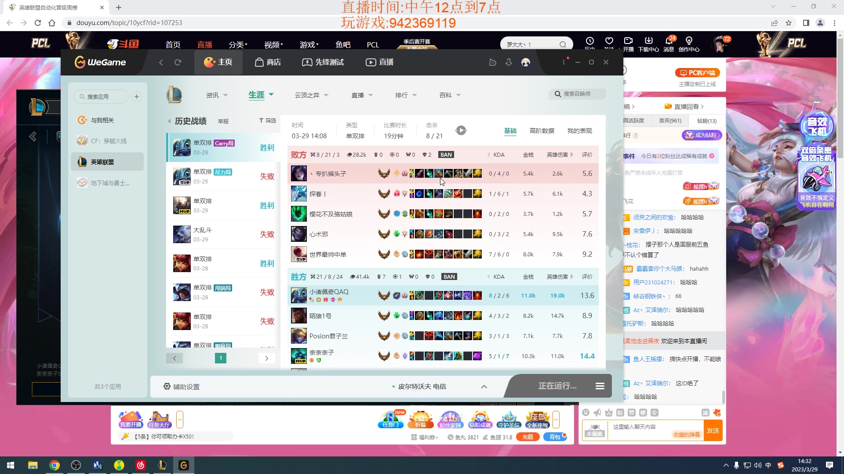This screenshot has height=474, width=844.
Task: Toggle the 滤 danmaku filter in chat
Action: [706, 413]
